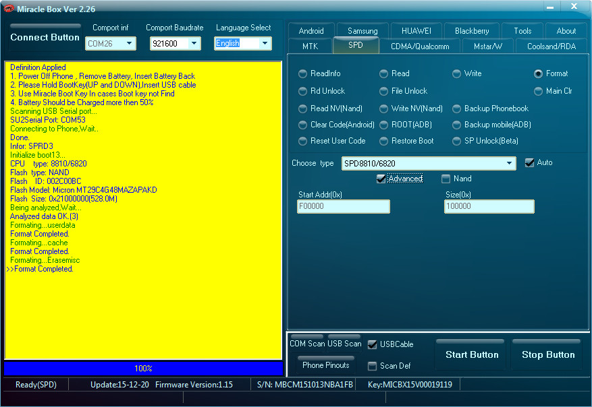Click the COM Scan button

(307, 343)
